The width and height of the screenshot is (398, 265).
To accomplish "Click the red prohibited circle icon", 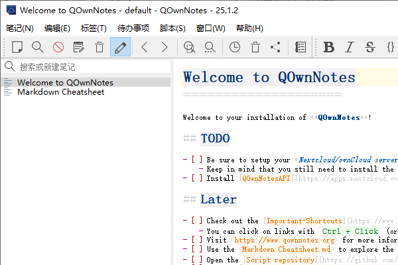I will (58, 47).
